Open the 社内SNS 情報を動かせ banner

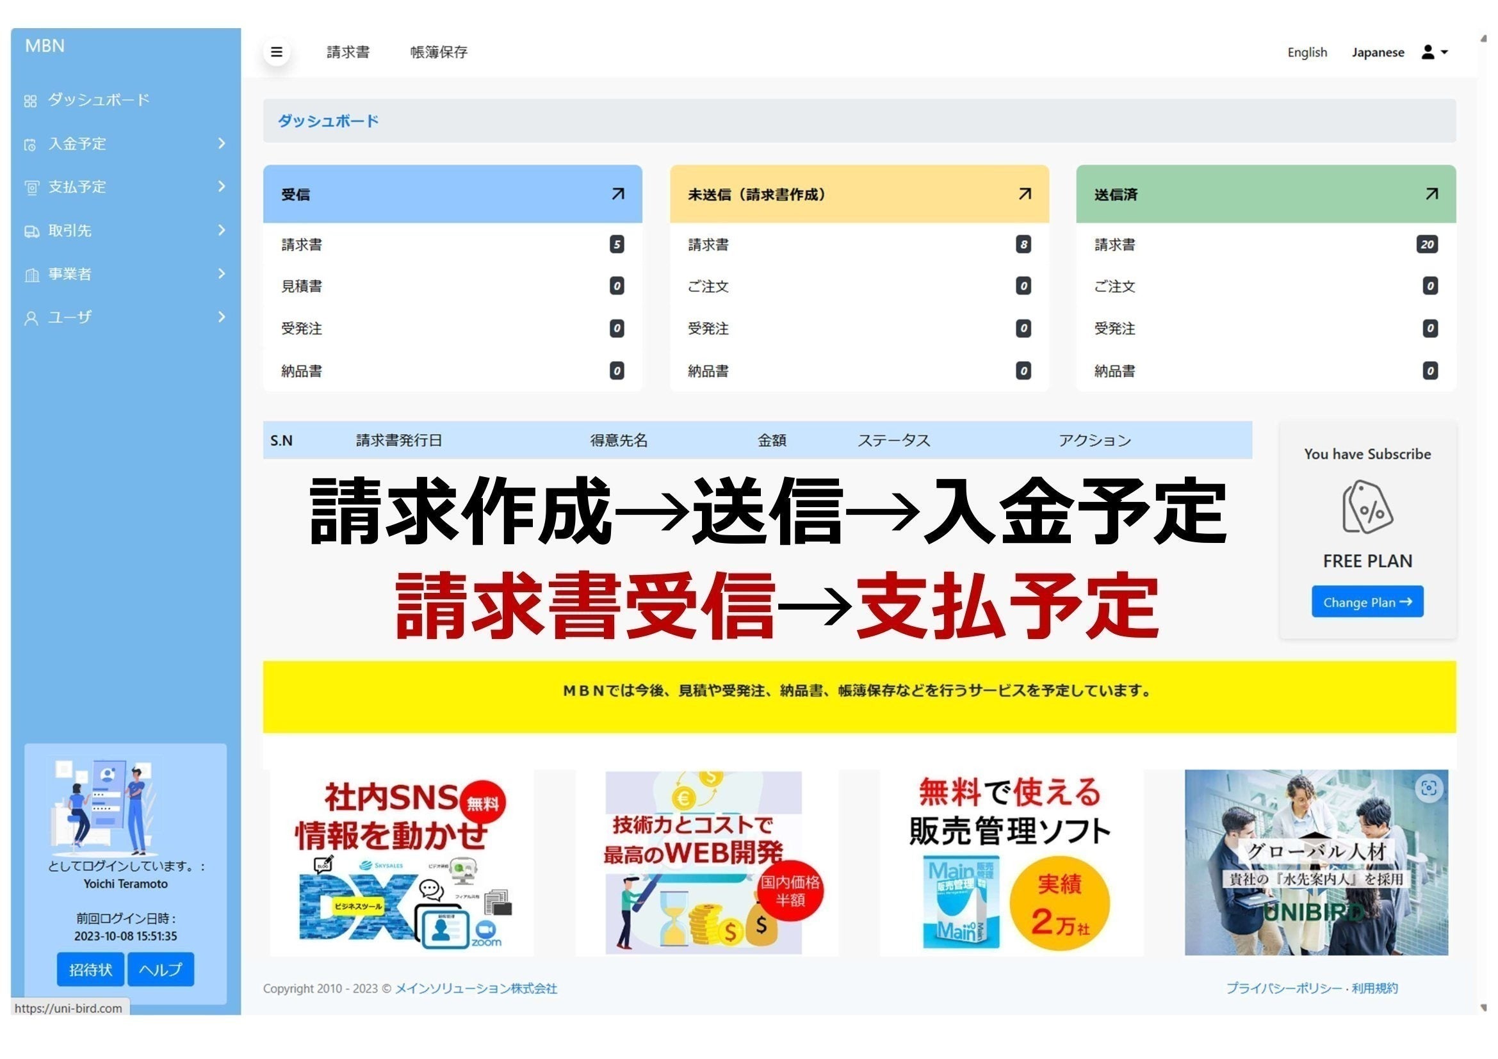pyautogui.click(x=402, y=862)
